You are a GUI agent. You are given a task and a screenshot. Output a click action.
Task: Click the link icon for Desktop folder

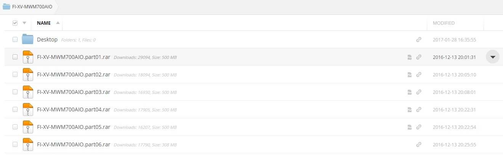pos(419,40)
